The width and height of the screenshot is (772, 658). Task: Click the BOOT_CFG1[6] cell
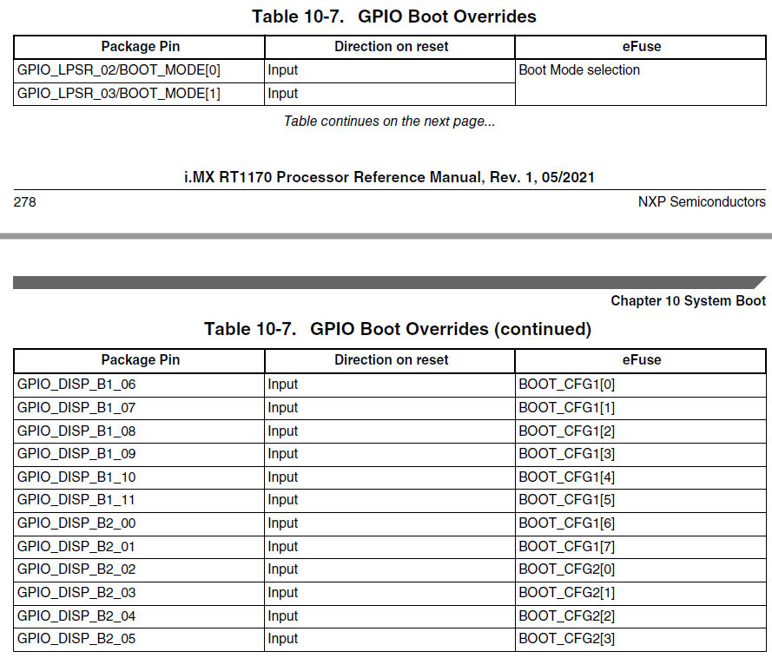[x=641, y=523]
